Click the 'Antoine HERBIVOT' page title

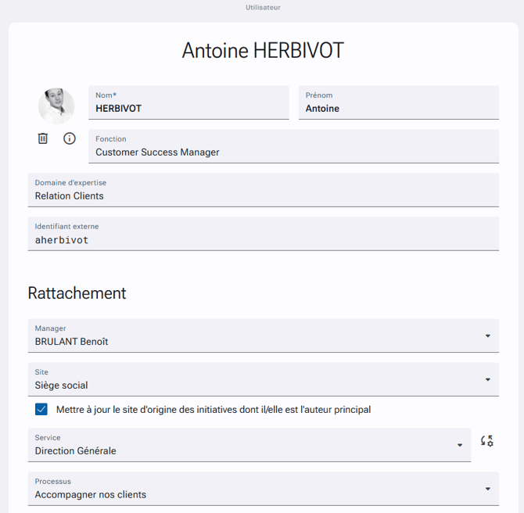[263, 51]
